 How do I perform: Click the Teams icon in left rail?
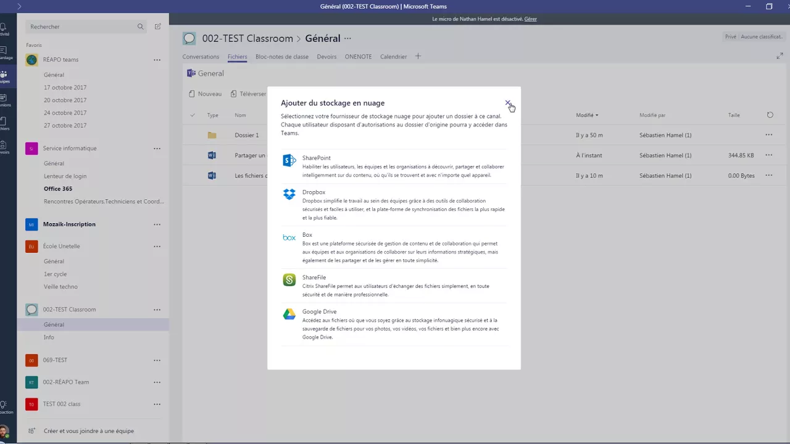(x=4, y=76)
